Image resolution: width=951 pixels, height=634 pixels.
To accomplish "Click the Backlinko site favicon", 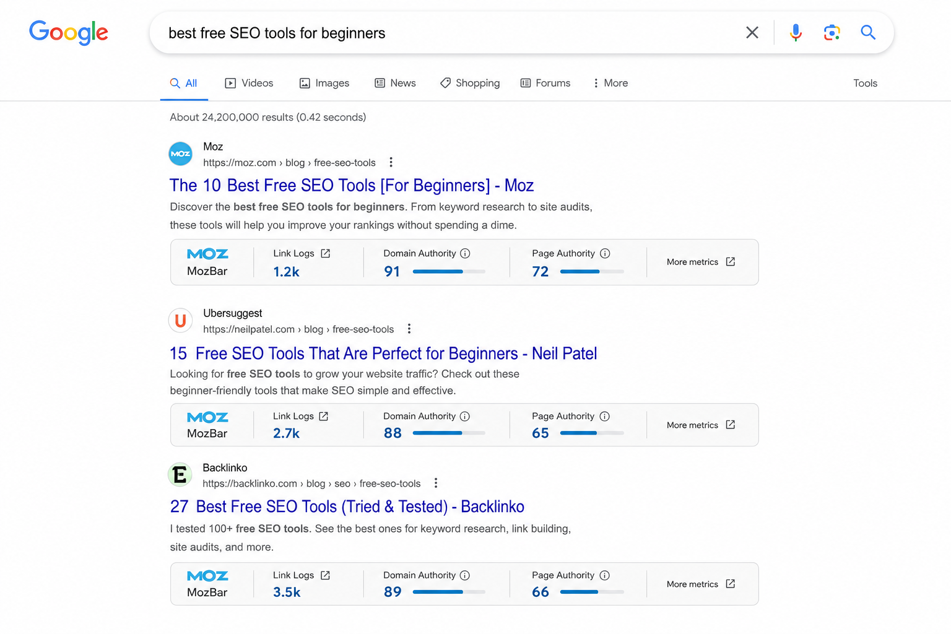I will (x=180, y=475).
